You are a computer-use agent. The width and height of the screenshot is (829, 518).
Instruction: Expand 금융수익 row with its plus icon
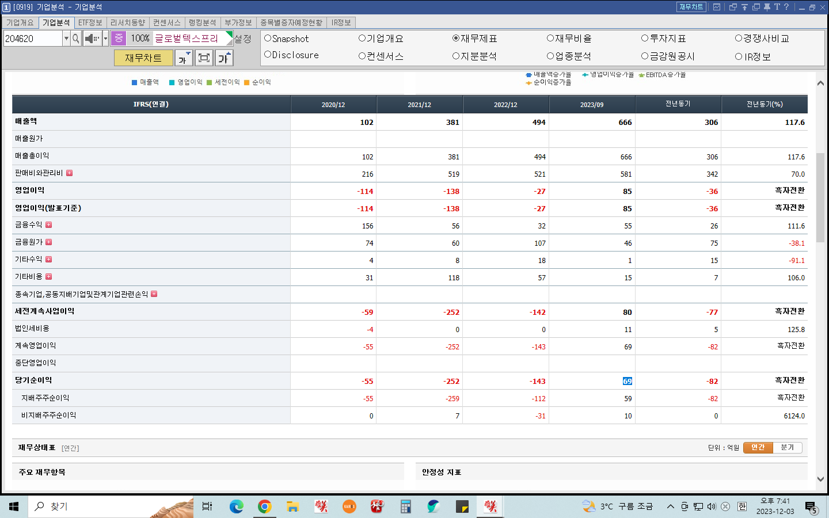click(x=48, y=224)
